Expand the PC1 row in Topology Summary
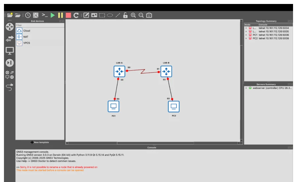 [x=246, y=35]
